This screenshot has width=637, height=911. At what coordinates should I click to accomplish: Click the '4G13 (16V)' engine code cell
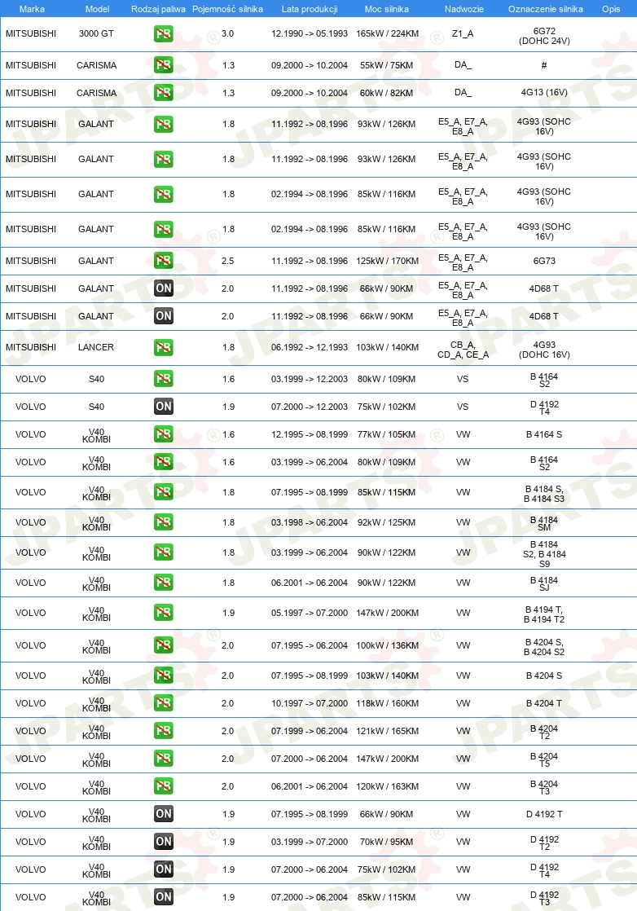544,92
